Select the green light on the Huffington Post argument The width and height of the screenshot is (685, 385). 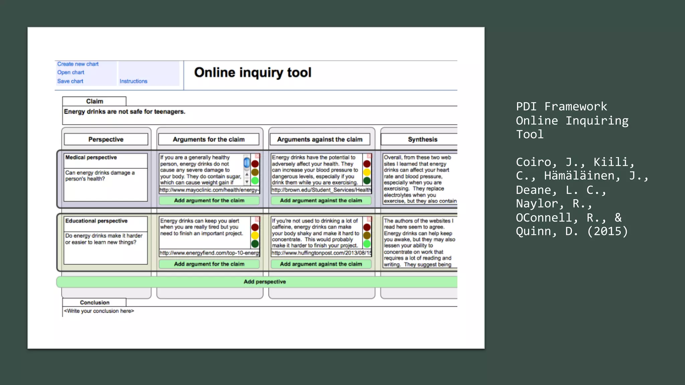367,244
